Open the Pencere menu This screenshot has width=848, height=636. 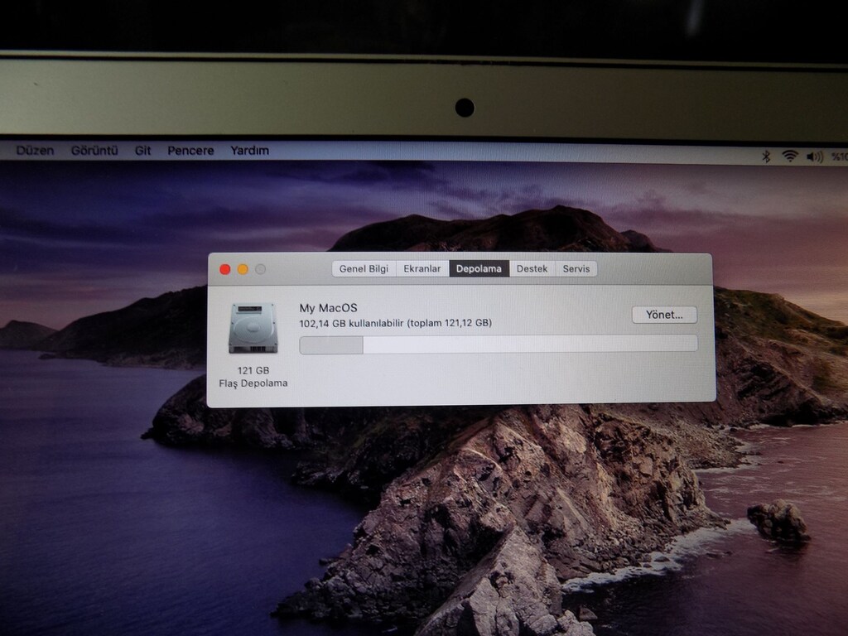(190, 151)
